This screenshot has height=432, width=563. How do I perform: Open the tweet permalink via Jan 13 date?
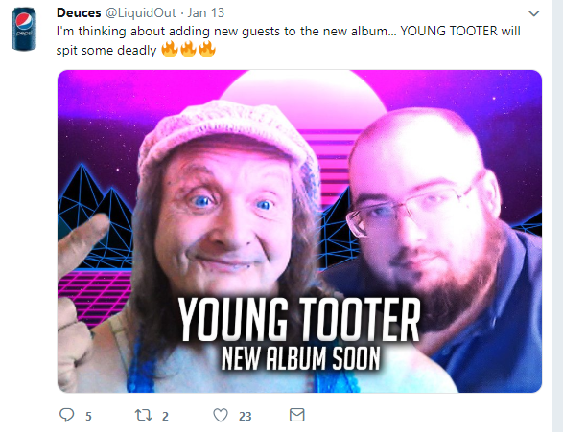tap(206, 12)
